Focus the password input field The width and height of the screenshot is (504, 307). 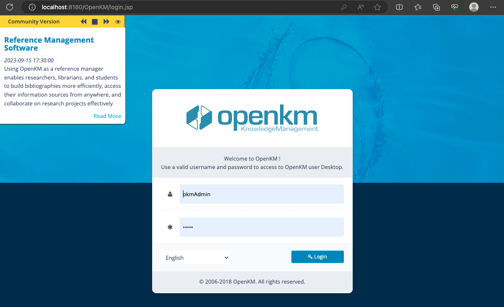[262, 227]
